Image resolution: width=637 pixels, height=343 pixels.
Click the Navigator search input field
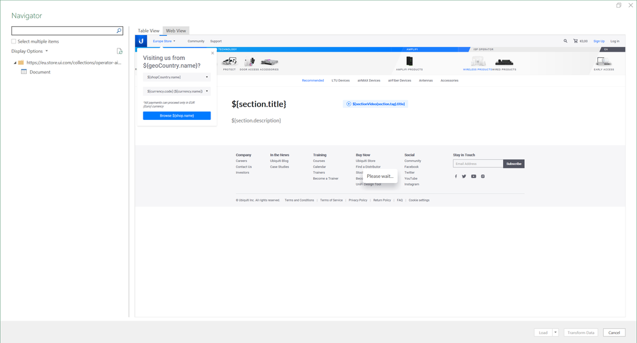pos(64,31)
